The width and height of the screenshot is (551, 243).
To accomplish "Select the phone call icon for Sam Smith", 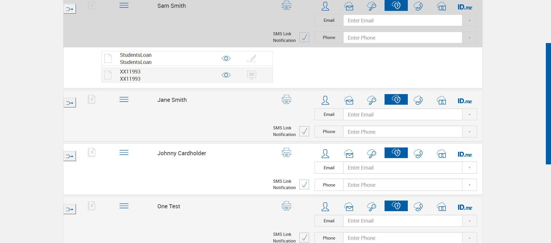I will [418, 6].
